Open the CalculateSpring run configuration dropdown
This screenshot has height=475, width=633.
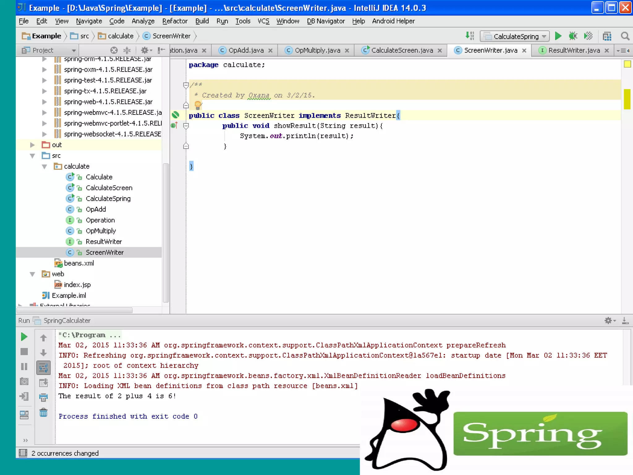pyautogui.click(x=515, y=36)
